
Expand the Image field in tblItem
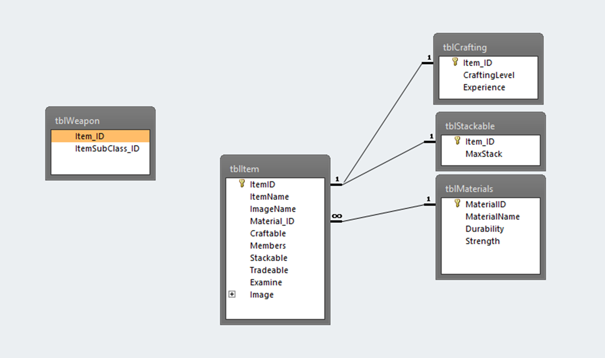tap(232, 294)
